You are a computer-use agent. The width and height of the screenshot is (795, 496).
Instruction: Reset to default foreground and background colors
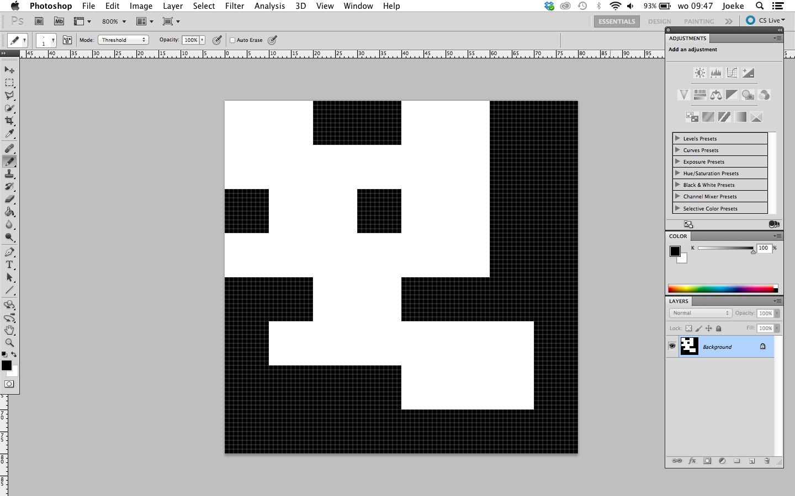(4, 354)
